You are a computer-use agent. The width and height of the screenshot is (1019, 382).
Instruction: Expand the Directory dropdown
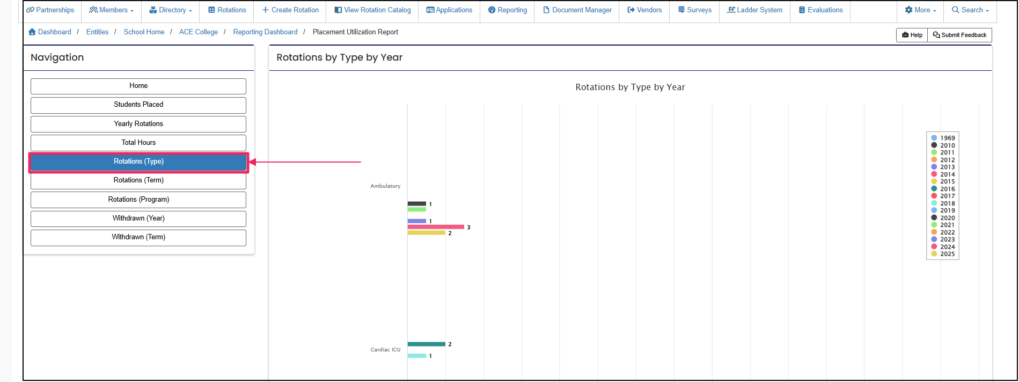[170, 10]
